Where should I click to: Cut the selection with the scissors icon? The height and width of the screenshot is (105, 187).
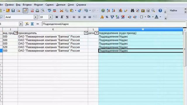point(61,10)
